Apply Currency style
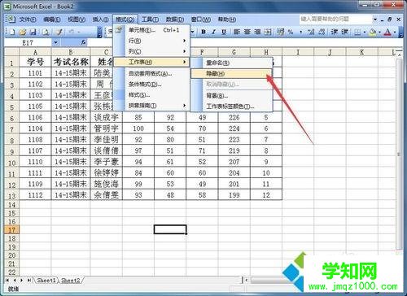Viewport: 407px width, 296px height. tap(280, 33)
